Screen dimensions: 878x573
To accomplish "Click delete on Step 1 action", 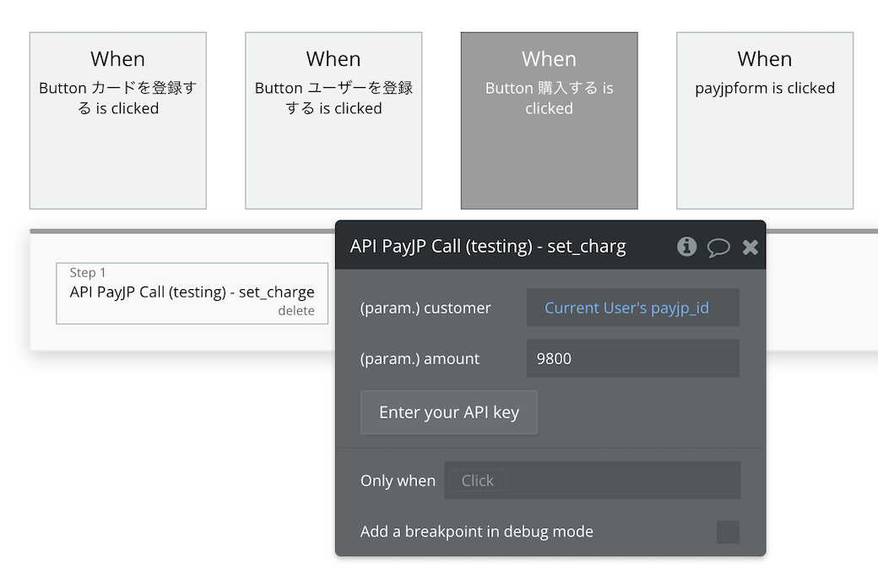I will 296,311.
